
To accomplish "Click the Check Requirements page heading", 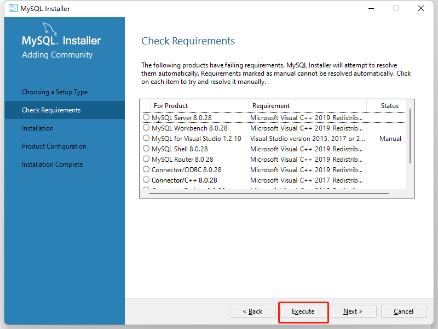I will point(188,41).
